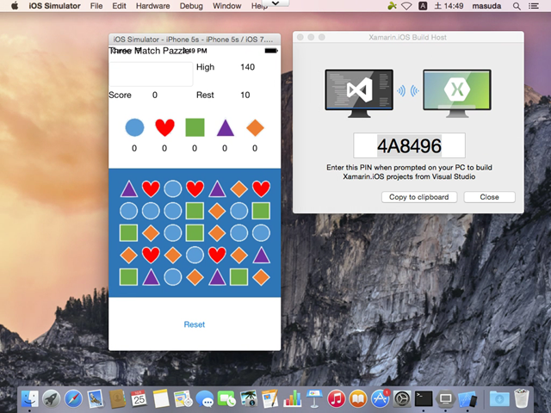This screenshot has height=413, width=551.
Task: Tap the bottom-left green square in puzzle grid
Action: (x=128, y=276)
